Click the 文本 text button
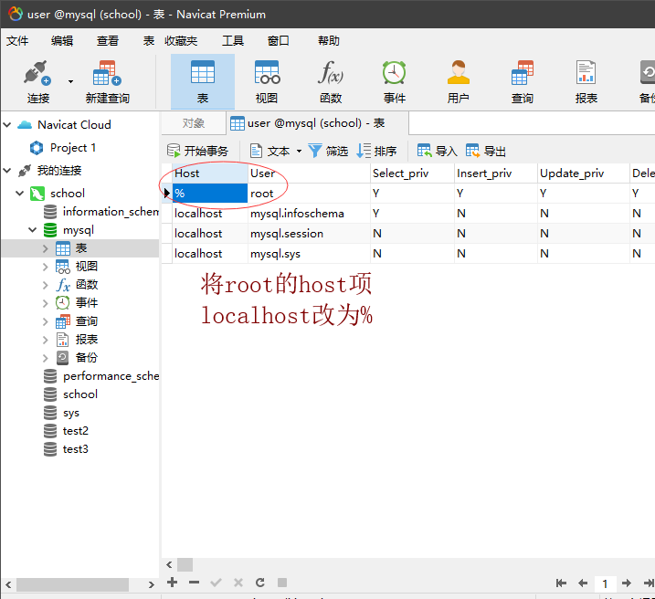655x599 pixels. coord(270,151)
